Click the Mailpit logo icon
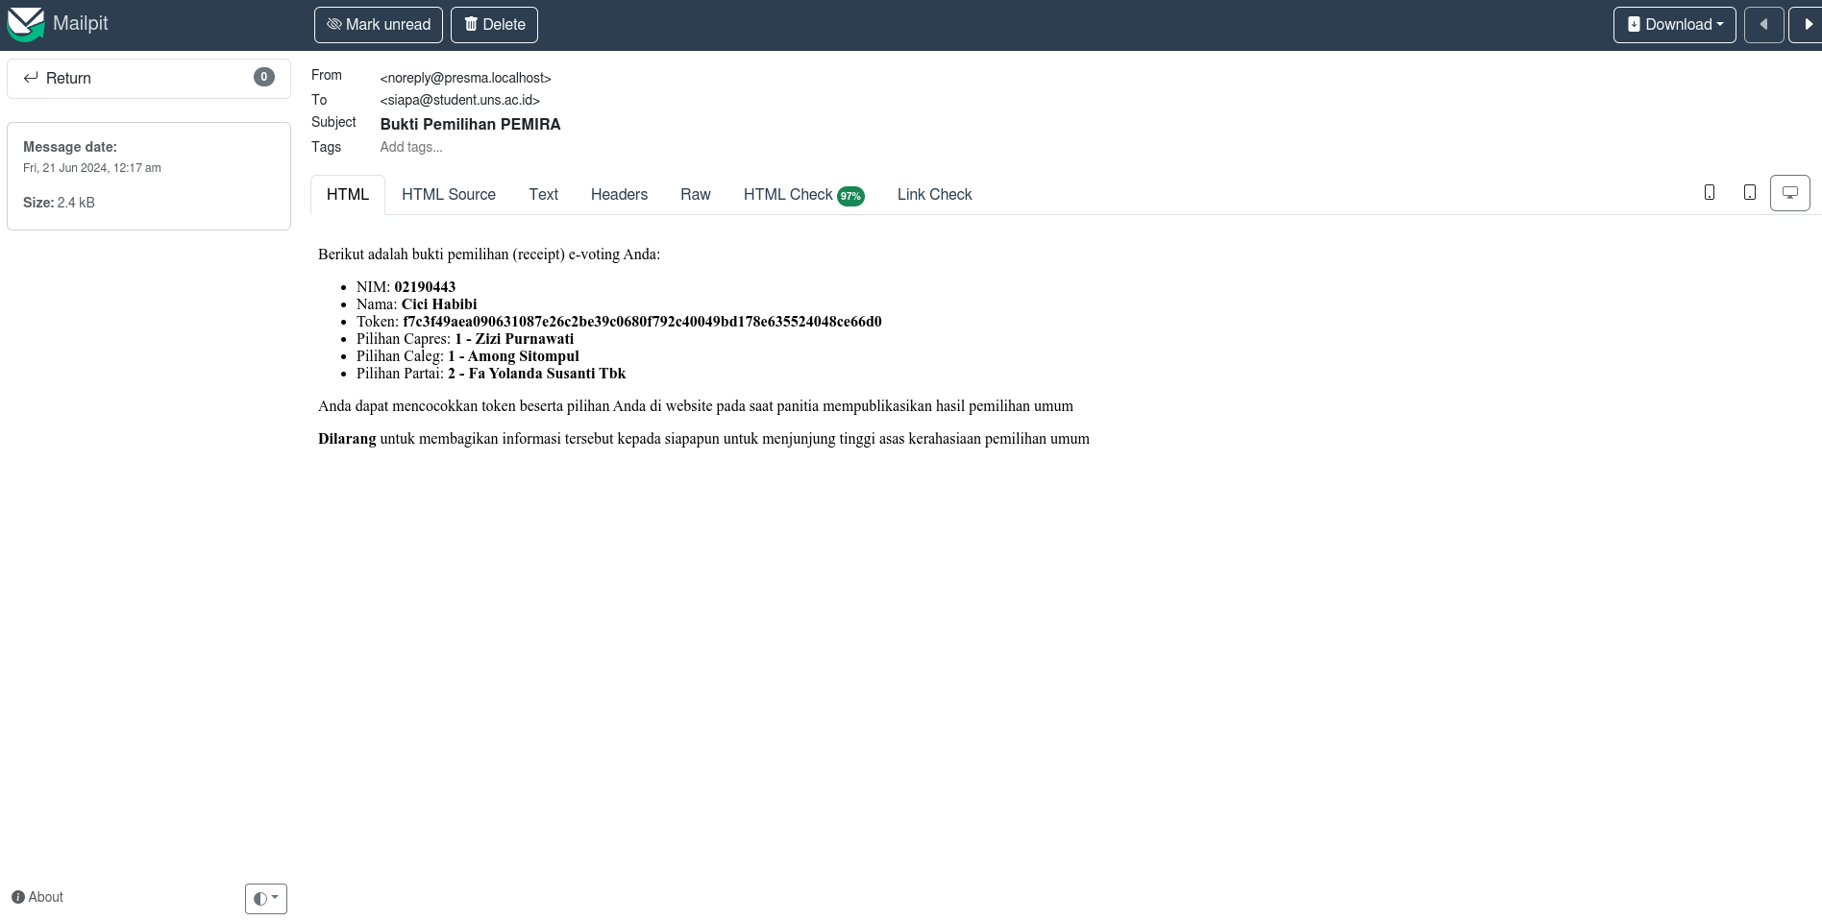Screen dimensions: 1822x921 (x=26, y=24)
